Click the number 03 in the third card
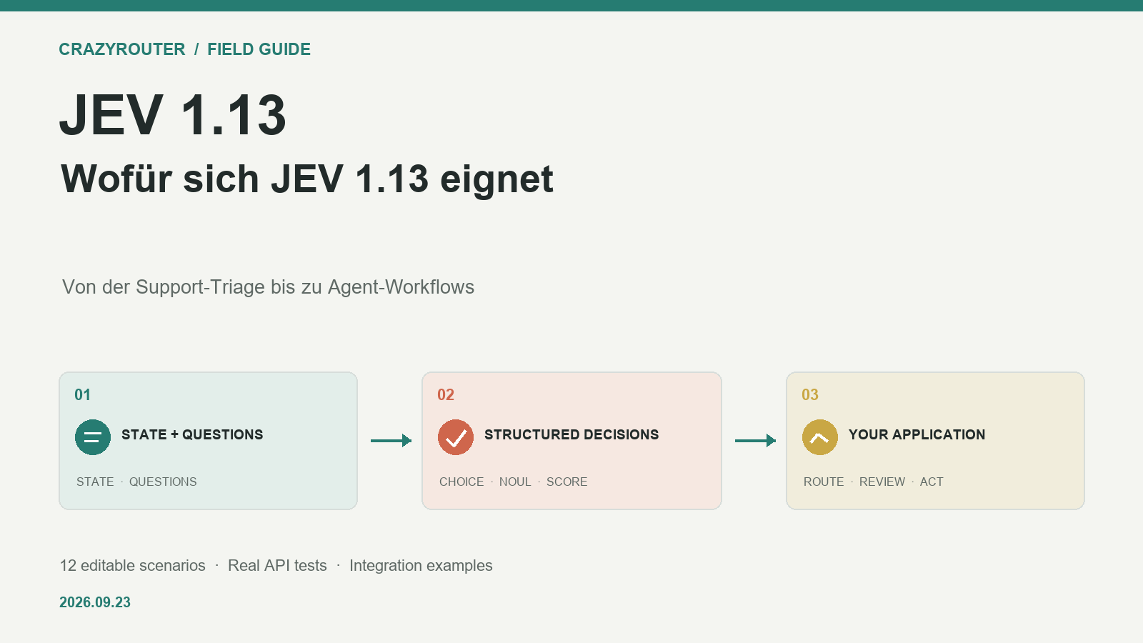The height and width of the screenshot is (643, 1143). (x=810, y=395)
